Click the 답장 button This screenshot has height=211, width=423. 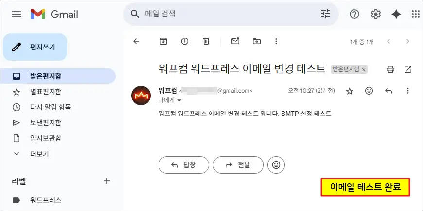[183, 165]
